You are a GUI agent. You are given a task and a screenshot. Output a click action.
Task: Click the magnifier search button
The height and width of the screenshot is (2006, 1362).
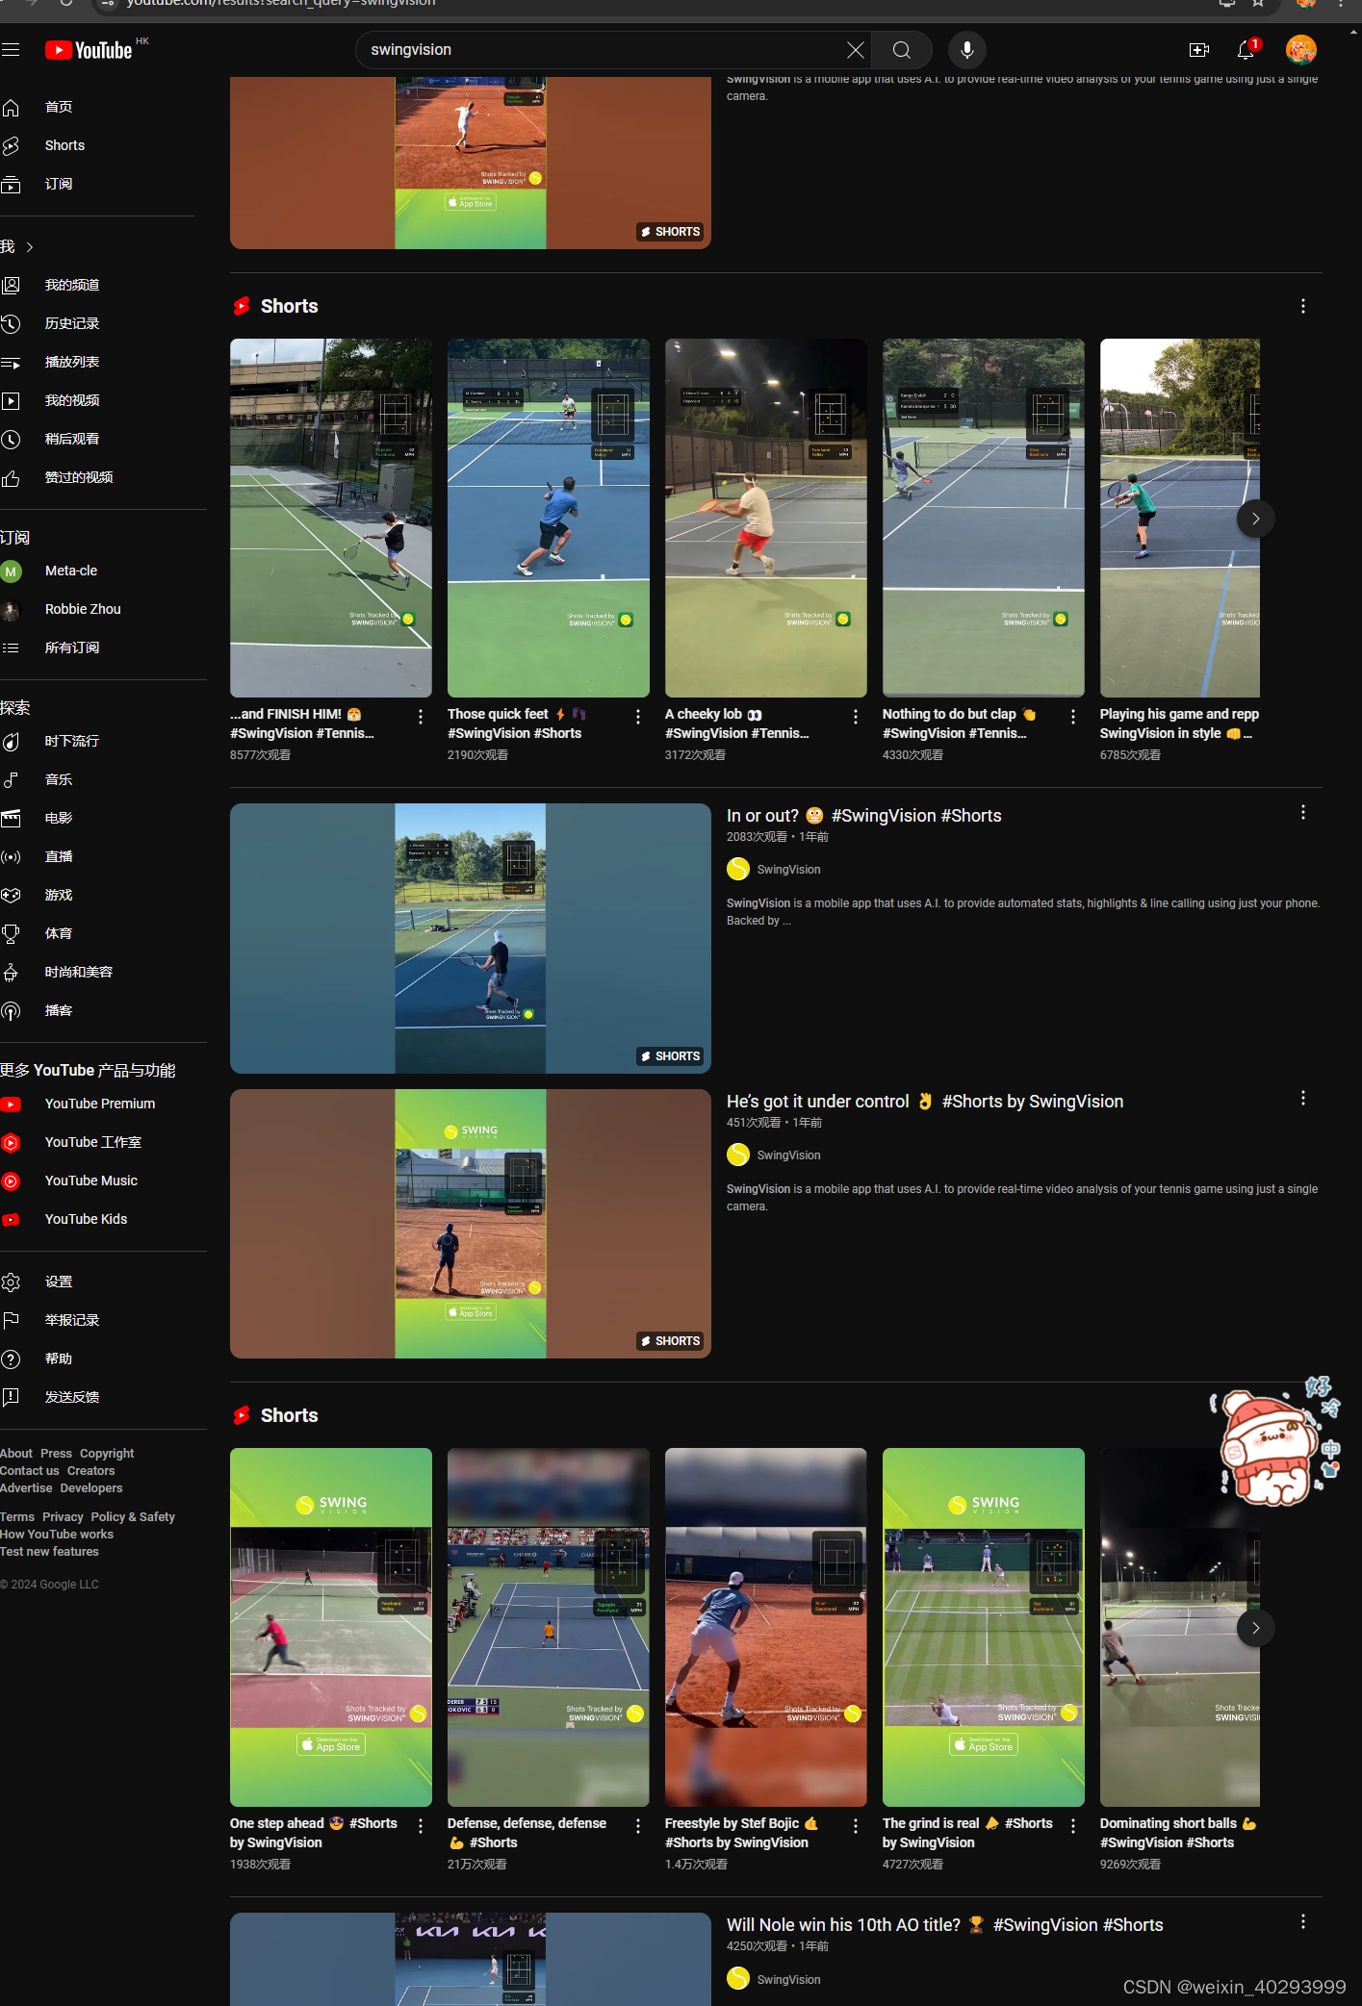pos(902,50)
